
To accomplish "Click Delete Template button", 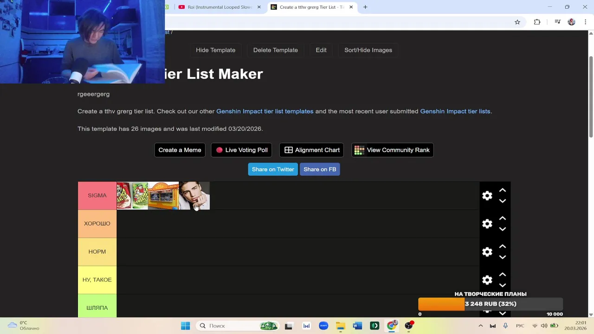I will coord(276,50).
